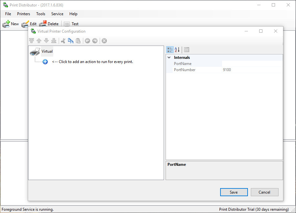Open the Printers menu
This screenshot has height=213, width=296.
(24, 14)
